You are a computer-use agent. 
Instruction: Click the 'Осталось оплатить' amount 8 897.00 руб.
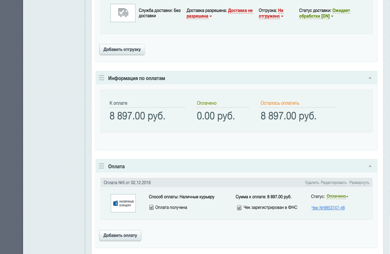(288, 116)
